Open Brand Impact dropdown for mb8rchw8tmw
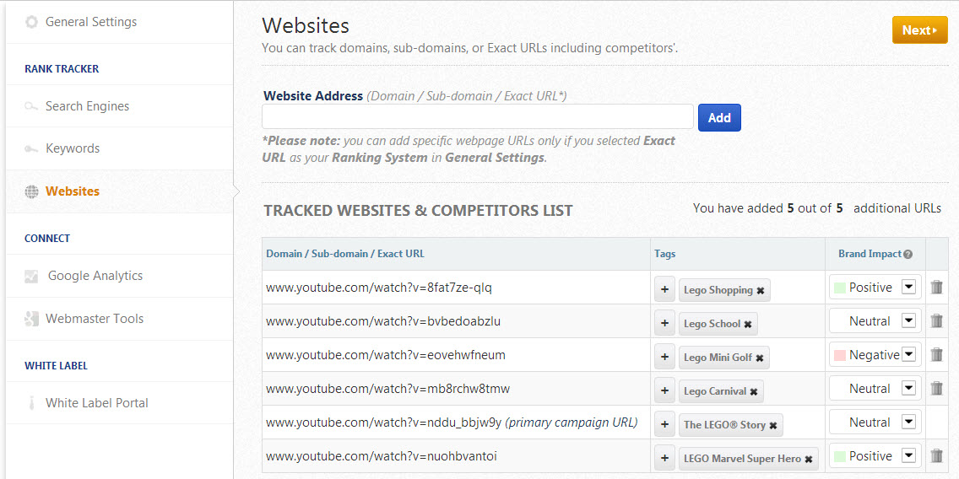The image size is (959, 479). click(908, 388)
